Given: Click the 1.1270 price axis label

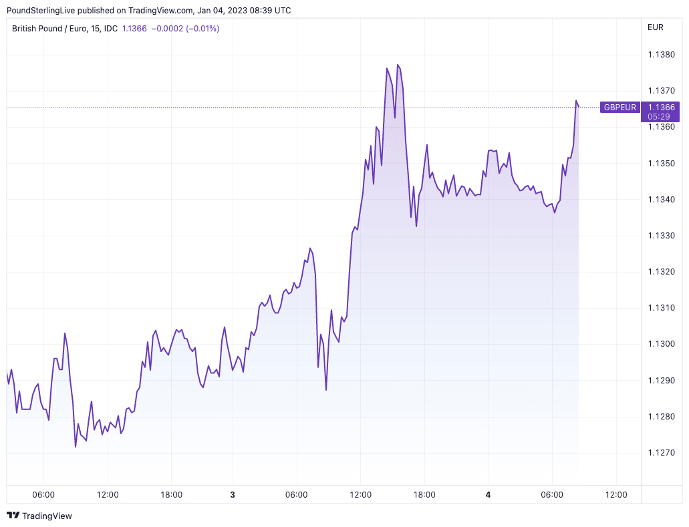Looking at the screenshot, I should click(661, 453).
